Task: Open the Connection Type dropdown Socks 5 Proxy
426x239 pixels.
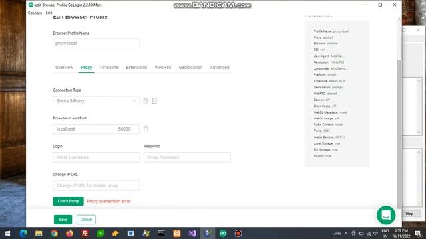Action: coord(96,101)
